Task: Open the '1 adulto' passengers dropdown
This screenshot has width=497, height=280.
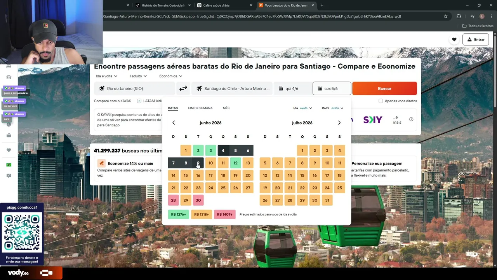Action: pos(138,76)
